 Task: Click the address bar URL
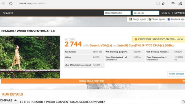click(x=33, y=3)
